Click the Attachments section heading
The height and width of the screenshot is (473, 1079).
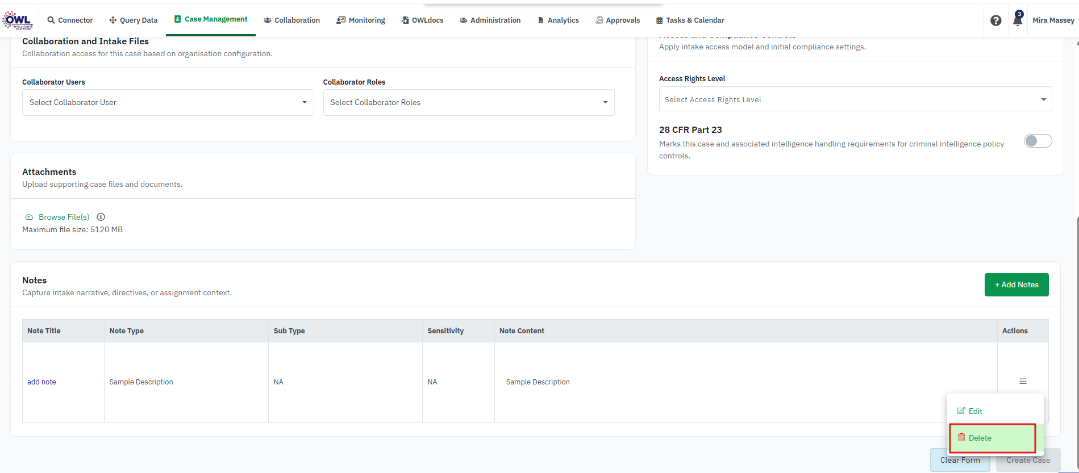[49, 171]
